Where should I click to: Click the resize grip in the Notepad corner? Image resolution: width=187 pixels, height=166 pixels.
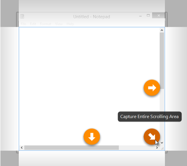[x=162, y=148]
